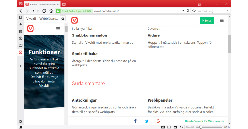Expand the address bar history dropdown
The image size is (248, 129).
point(183,11)
